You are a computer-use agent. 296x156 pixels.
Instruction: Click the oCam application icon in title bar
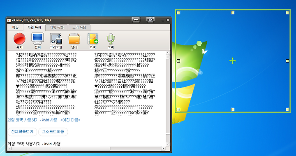click(9, 20)
